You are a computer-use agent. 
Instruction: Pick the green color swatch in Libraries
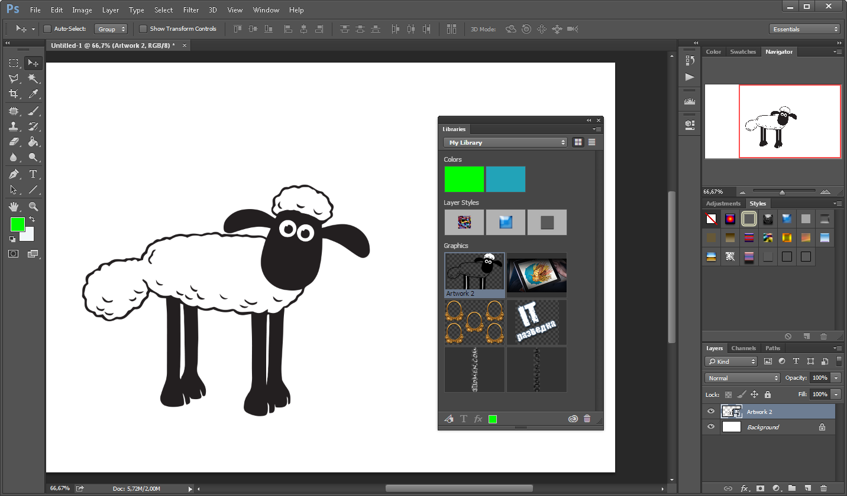click(464, 179)
